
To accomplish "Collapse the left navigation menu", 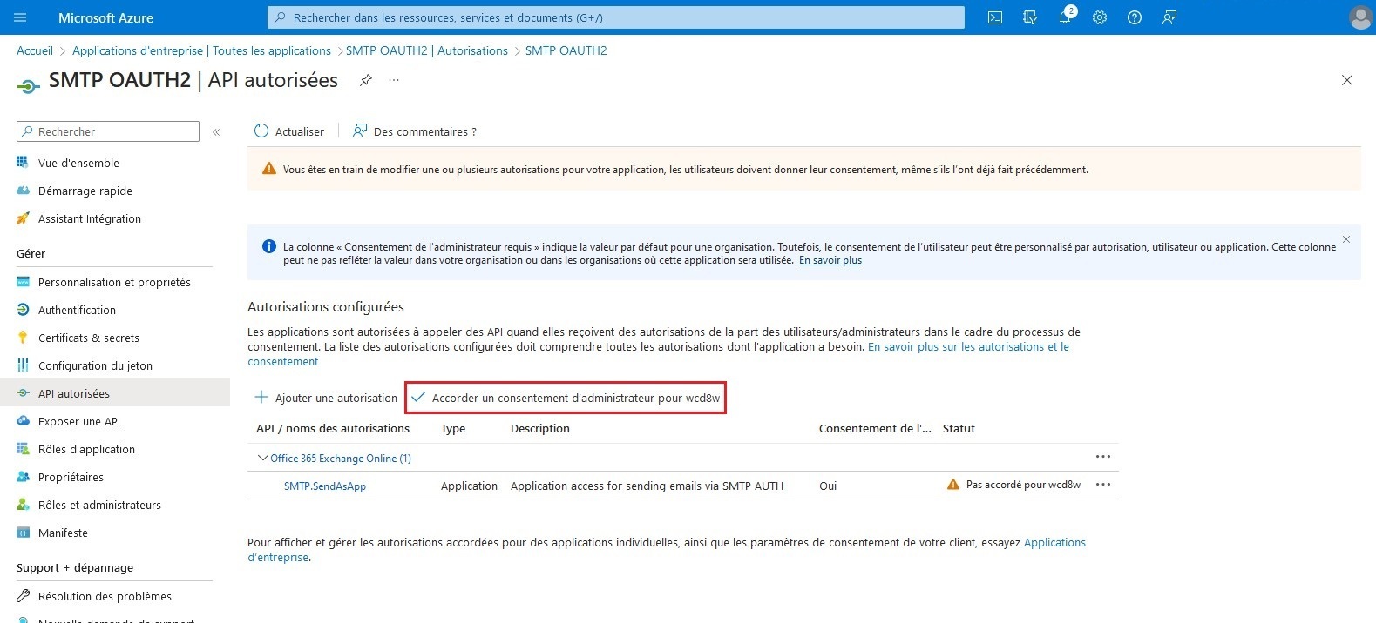I will coord(216,132).
